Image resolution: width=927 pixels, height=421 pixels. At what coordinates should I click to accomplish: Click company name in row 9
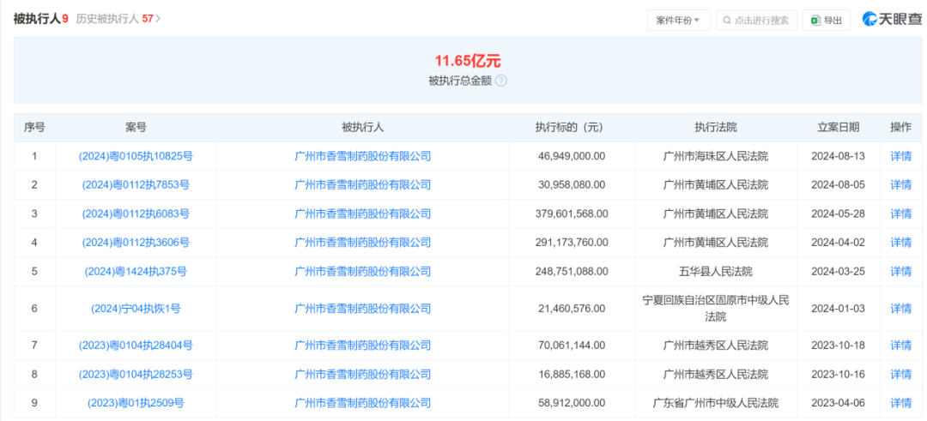(362, 402)
